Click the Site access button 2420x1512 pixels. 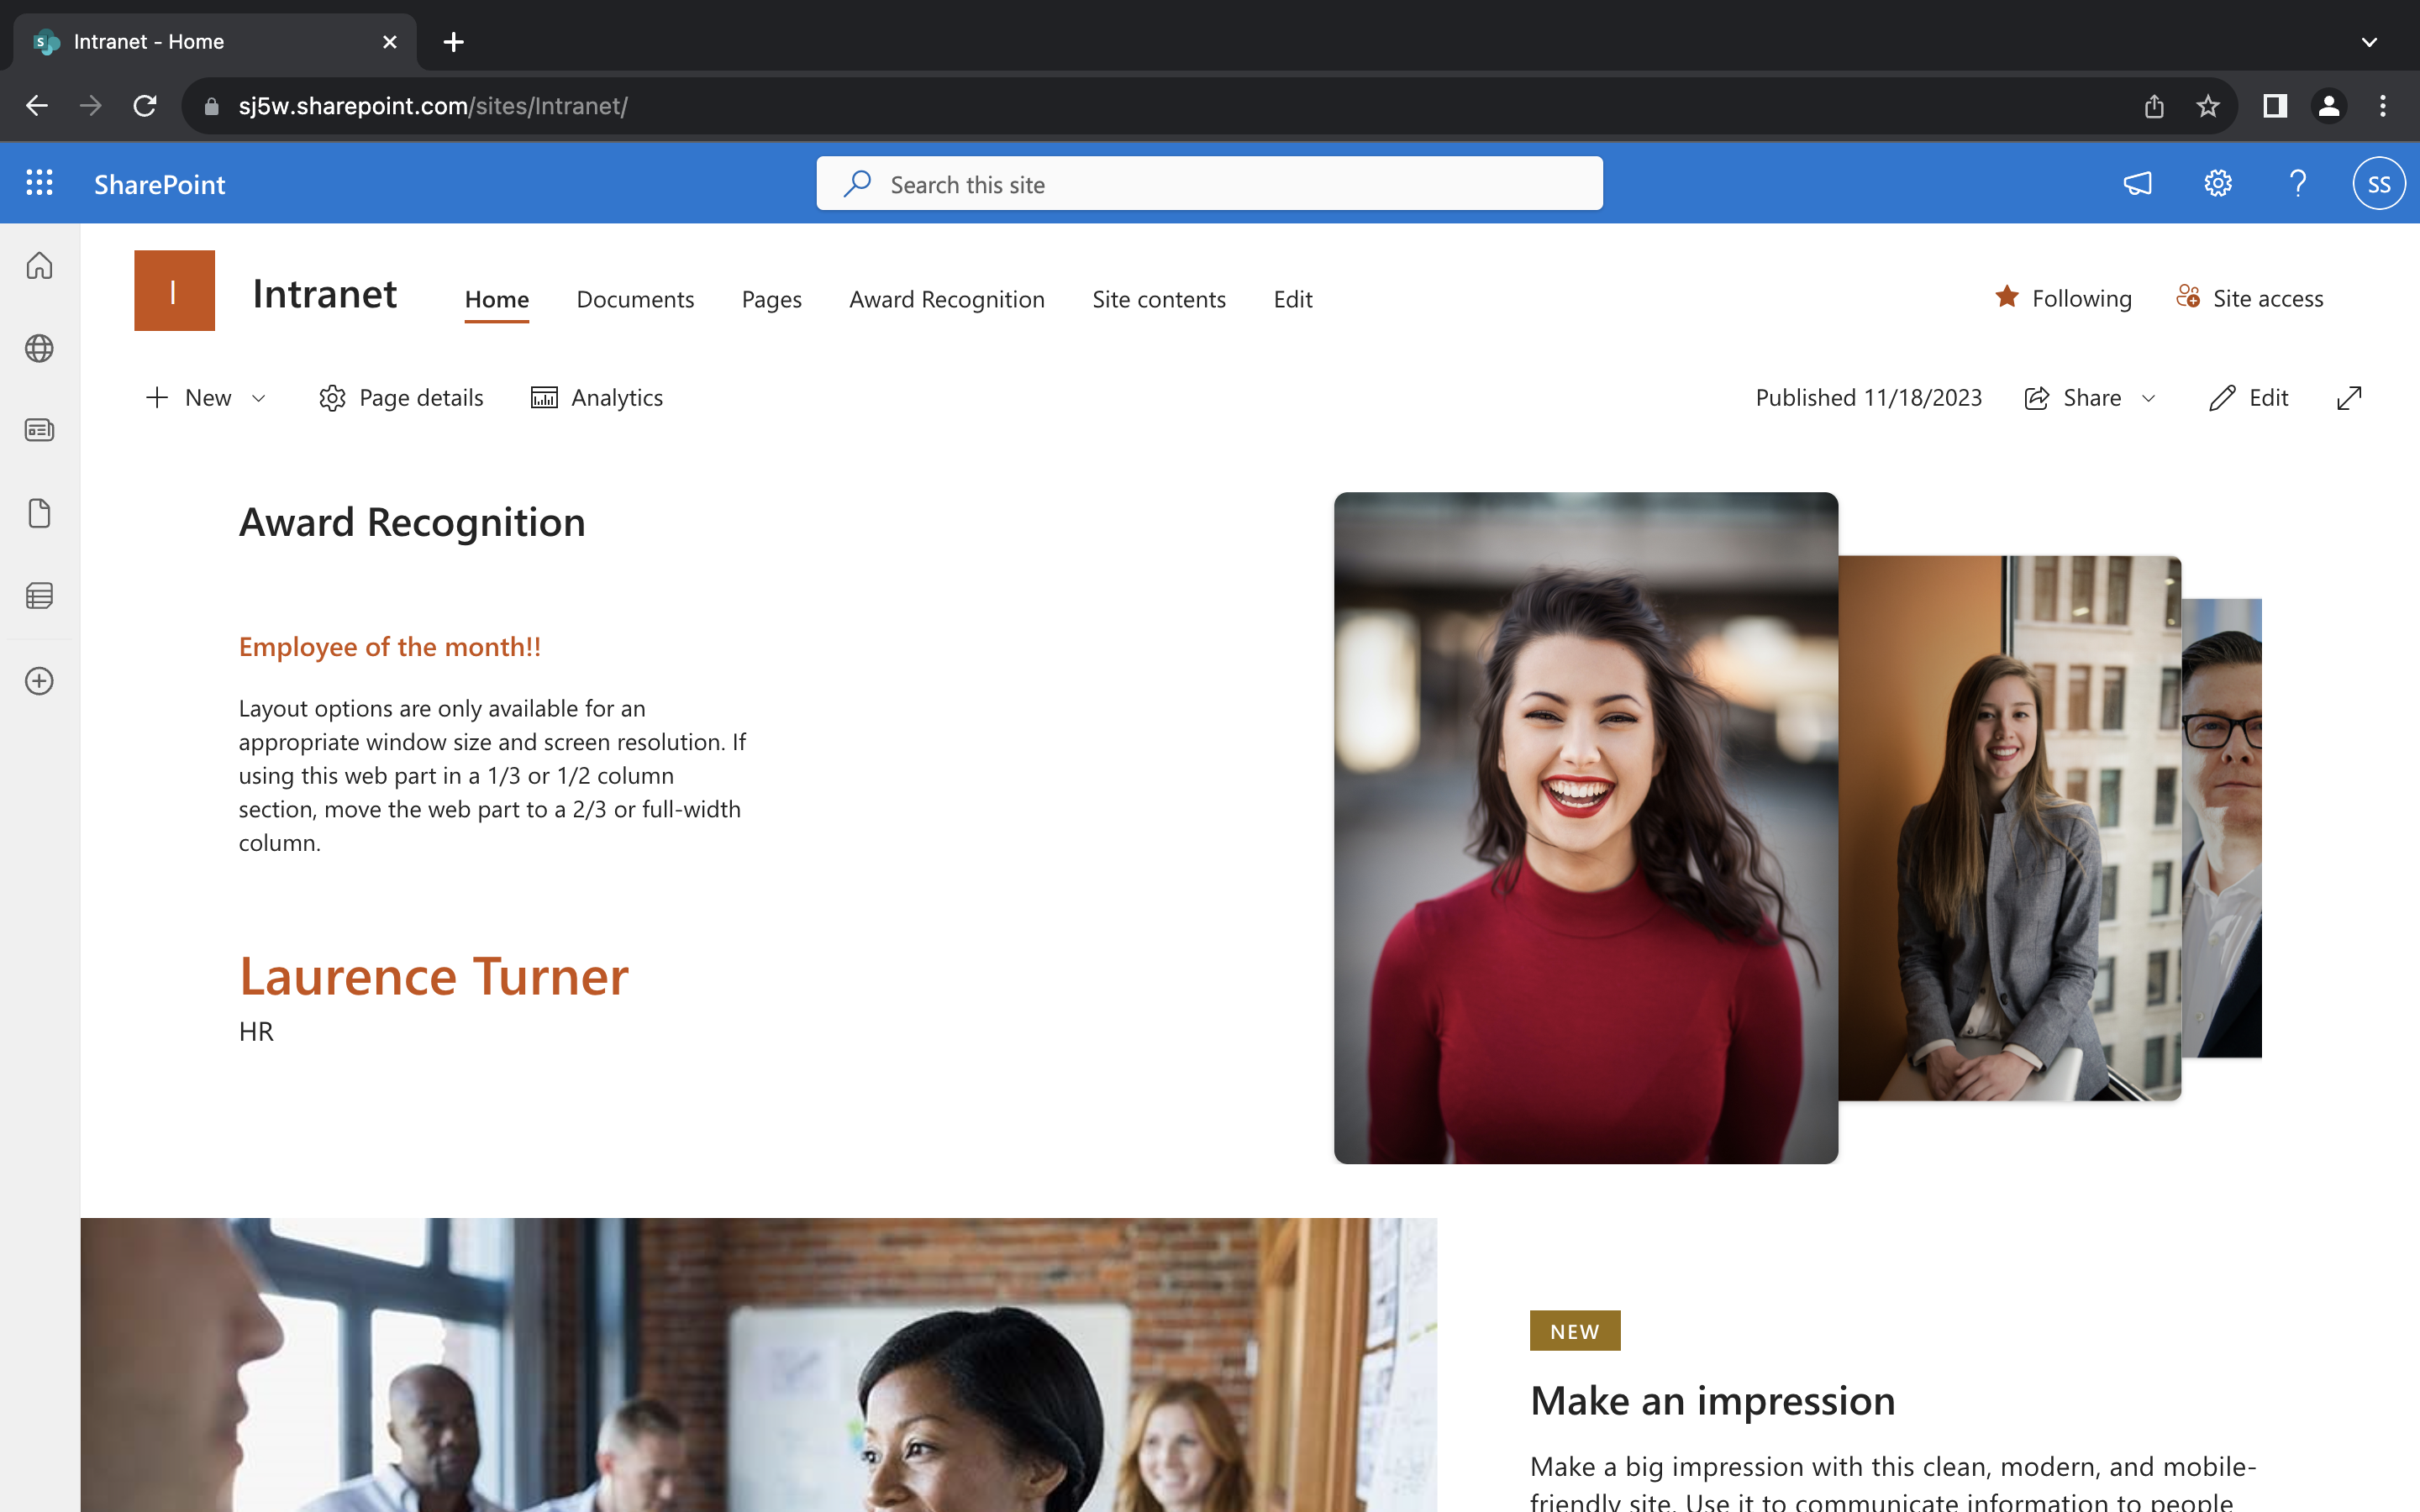(2249, 297)
